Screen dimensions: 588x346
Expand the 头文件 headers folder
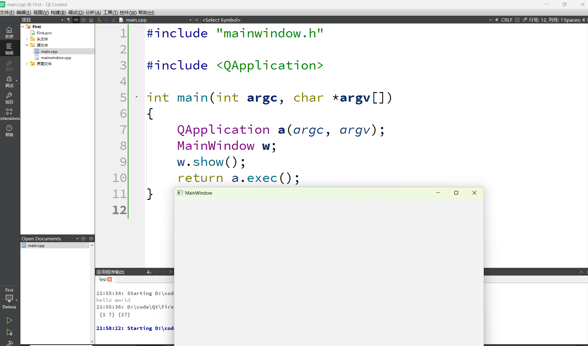click(x=27, y=39)
